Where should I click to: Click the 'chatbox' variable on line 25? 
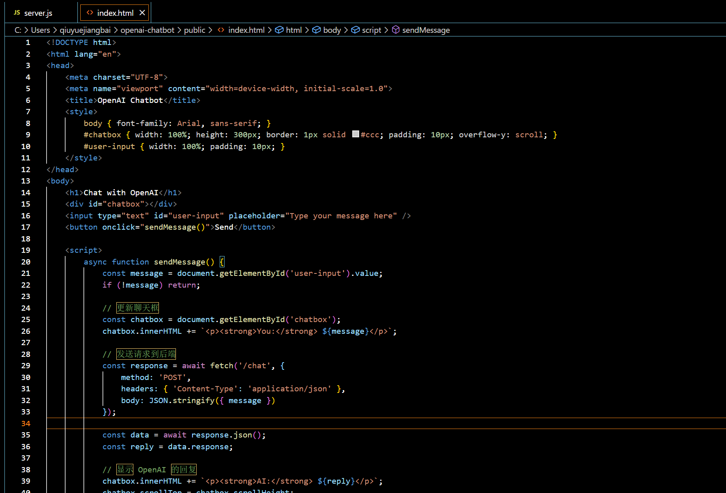pyautogui.click(x=147, y=319)
